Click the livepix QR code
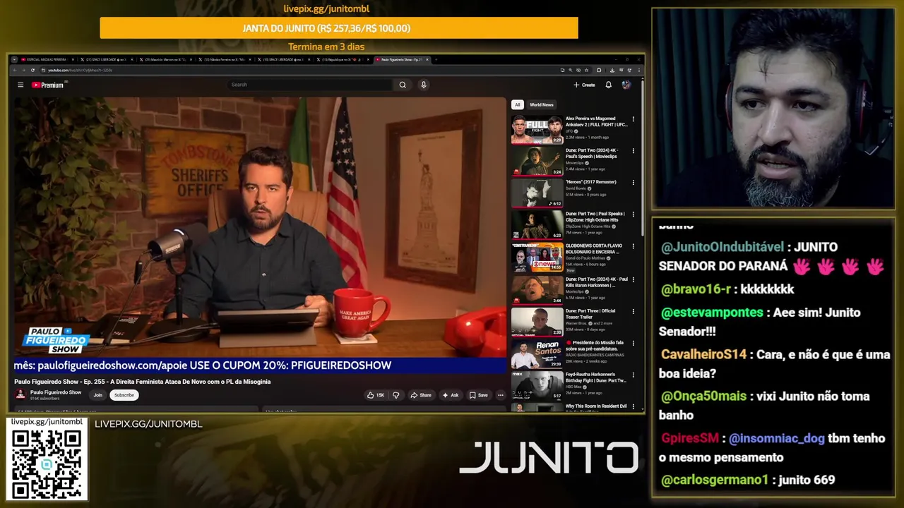The height and width of the screenshot is (508, 904). [x=47, y=463]
